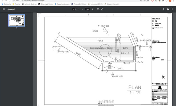Zoom out with the minus button
The width and height of the screenshot is (176, 106).
(83, 9)
